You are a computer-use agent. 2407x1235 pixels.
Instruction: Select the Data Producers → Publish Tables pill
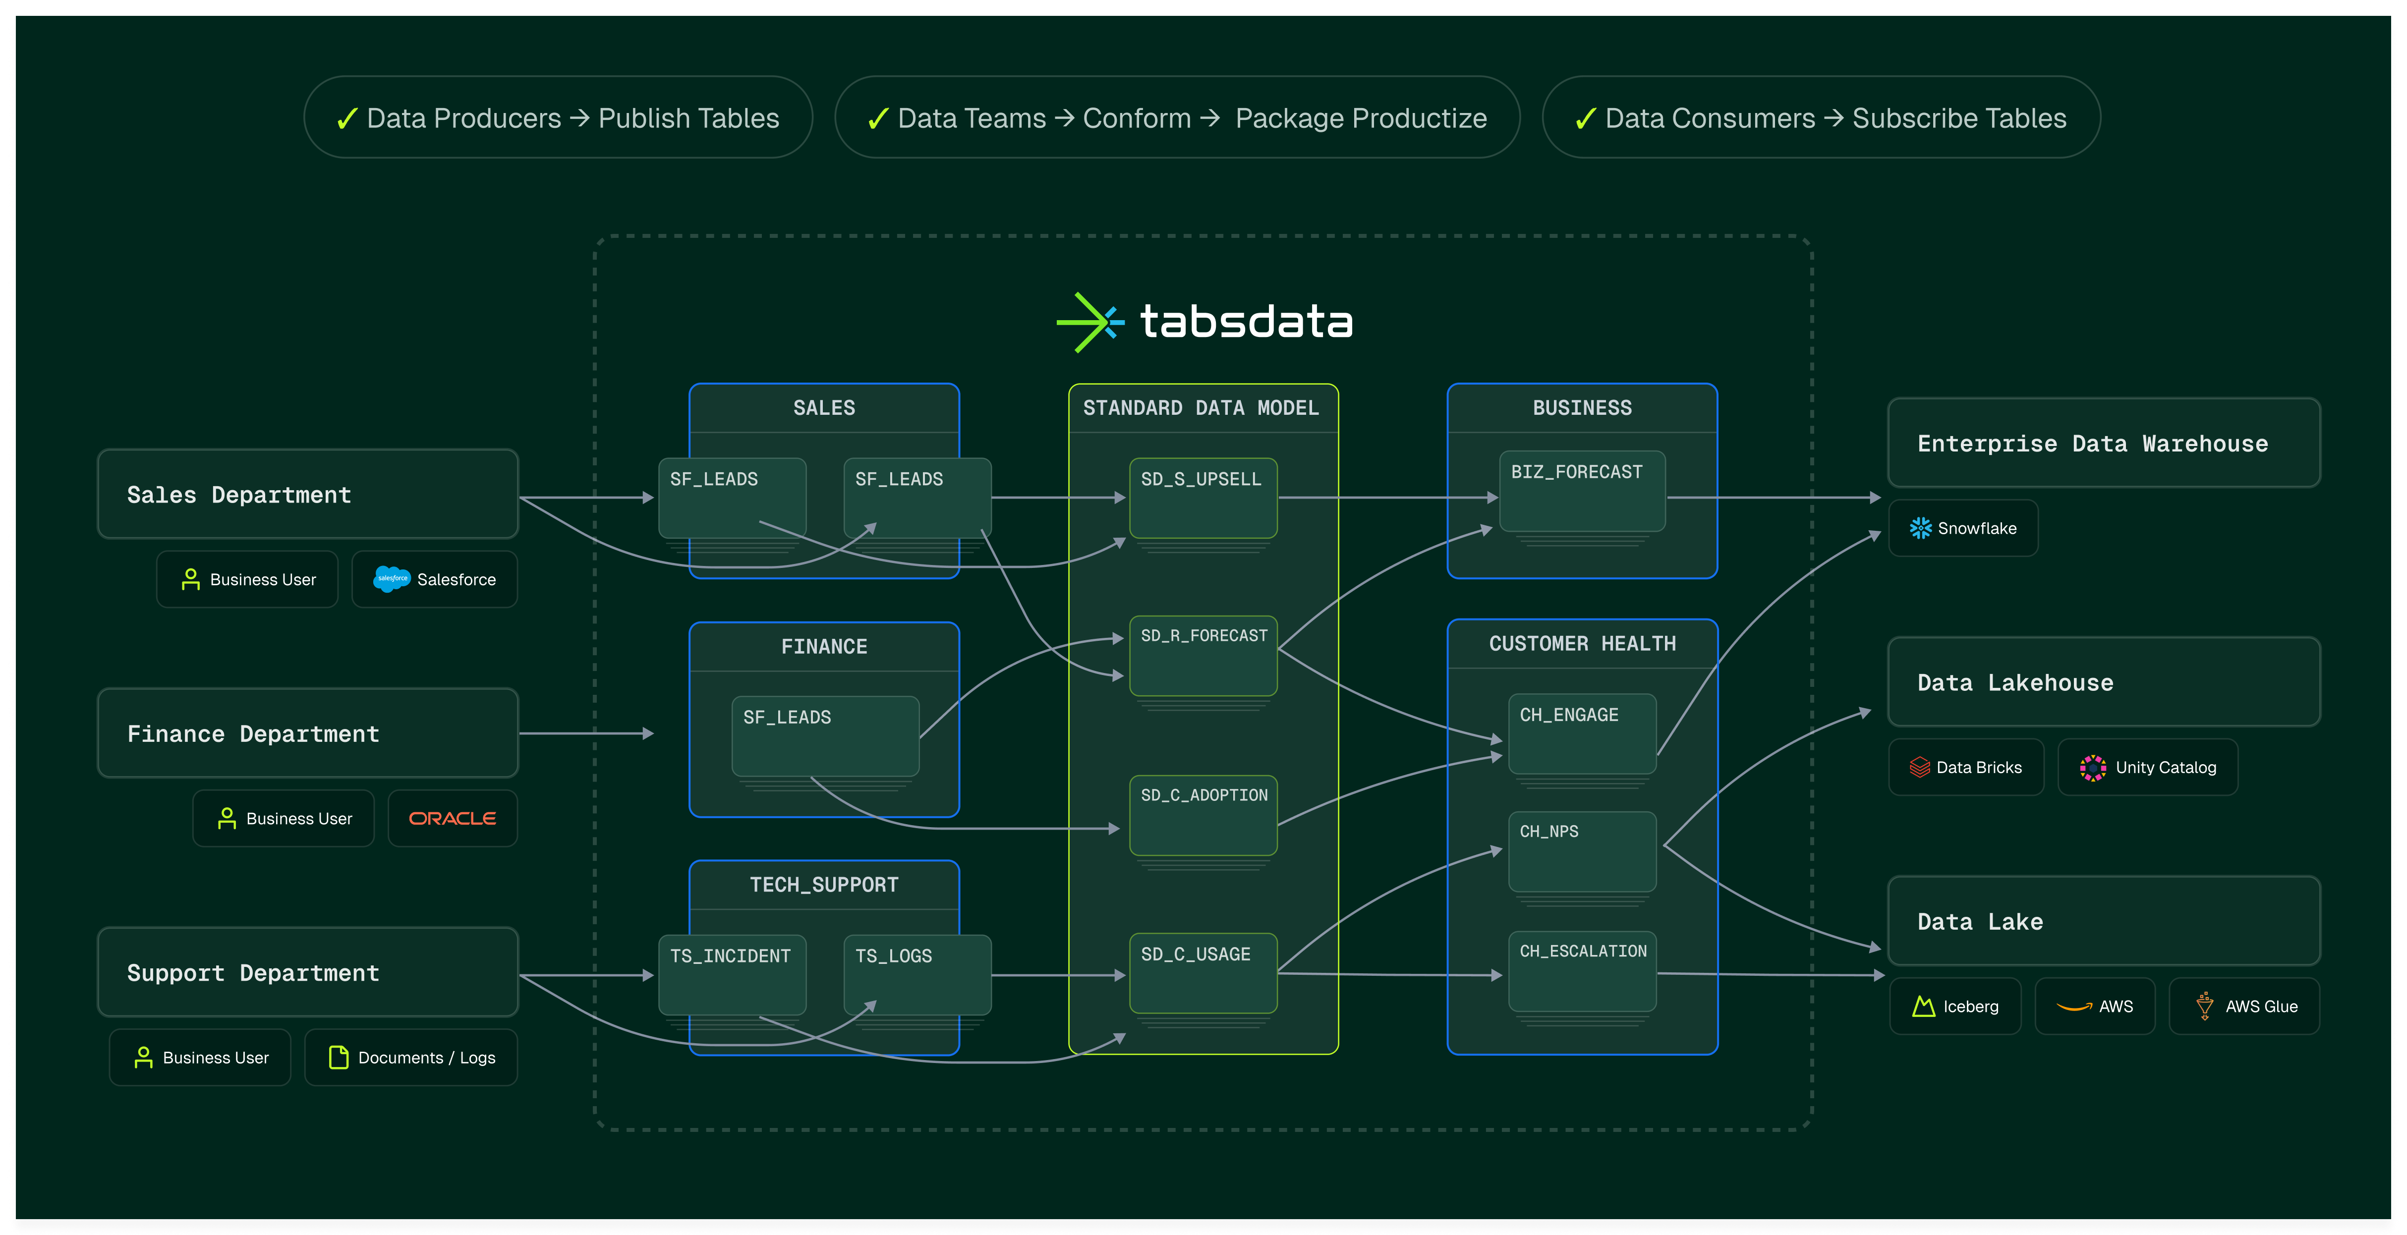coord(558,118)
